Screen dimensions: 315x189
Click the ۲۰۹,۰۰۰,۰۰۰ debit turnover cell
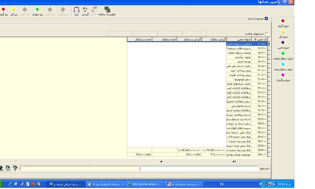(x=214, y=155)
